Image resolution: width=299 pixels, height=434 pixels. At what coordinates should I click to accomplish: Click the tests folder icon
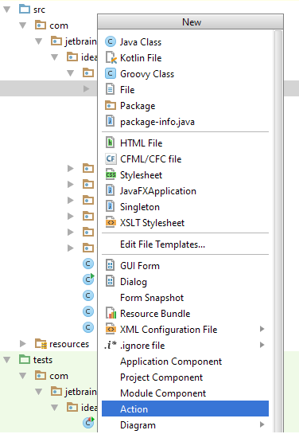(25, 360)
